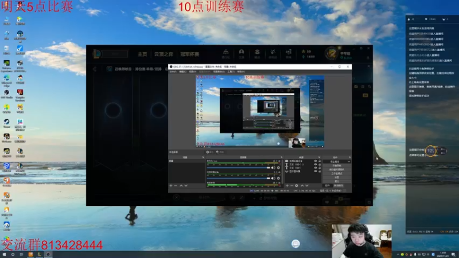Enable 工作室模式 in OBS Controls

coord(337,174)
